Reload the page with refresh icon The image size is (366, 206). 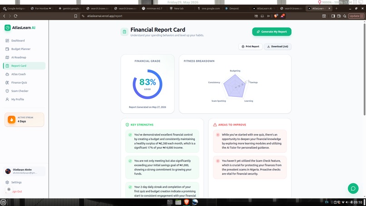pyautogui.click(x=15, y=16)
